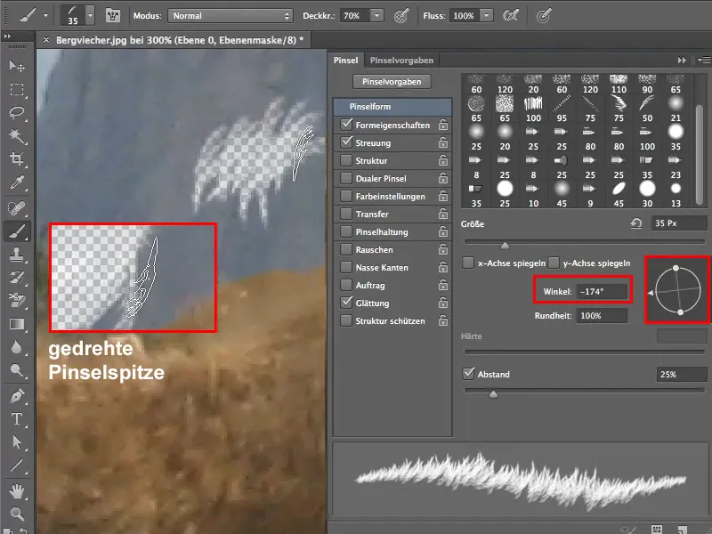Open the Pinselhaltung settings
The image size is (712, 534).
[x=382, y=231]
